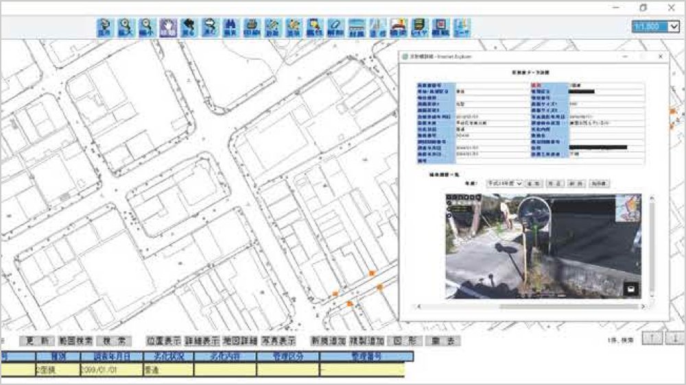Click the 新規追加 add new button
This screenshot has width=686, height=385.
pos(328,341)
